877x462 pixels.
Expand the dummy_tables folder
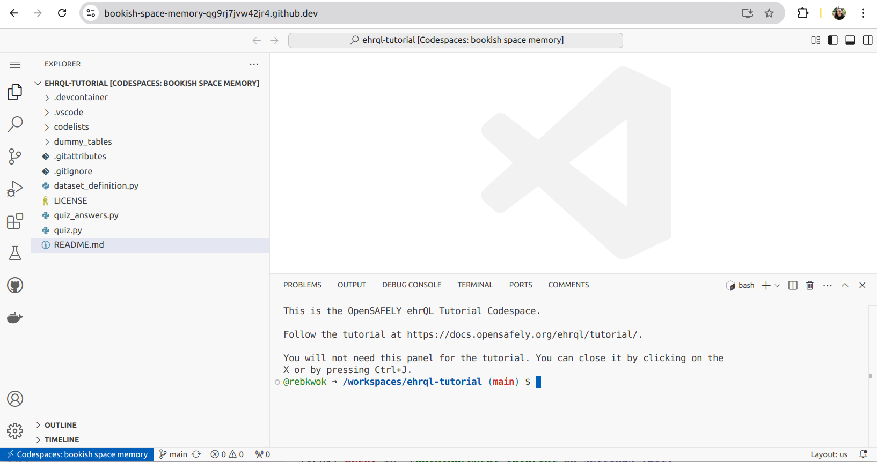pyautogui.click(x=83, y=141)
